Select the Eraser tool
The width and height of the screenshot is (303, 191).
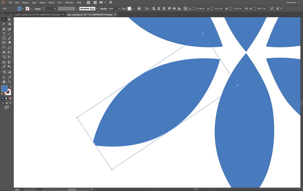click(9, 42)
